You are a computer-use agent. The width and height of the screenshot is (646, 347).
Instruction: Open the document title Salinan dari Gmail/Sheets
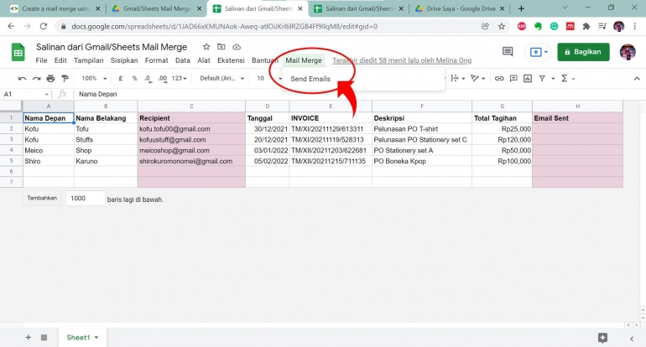click(112, 47)
